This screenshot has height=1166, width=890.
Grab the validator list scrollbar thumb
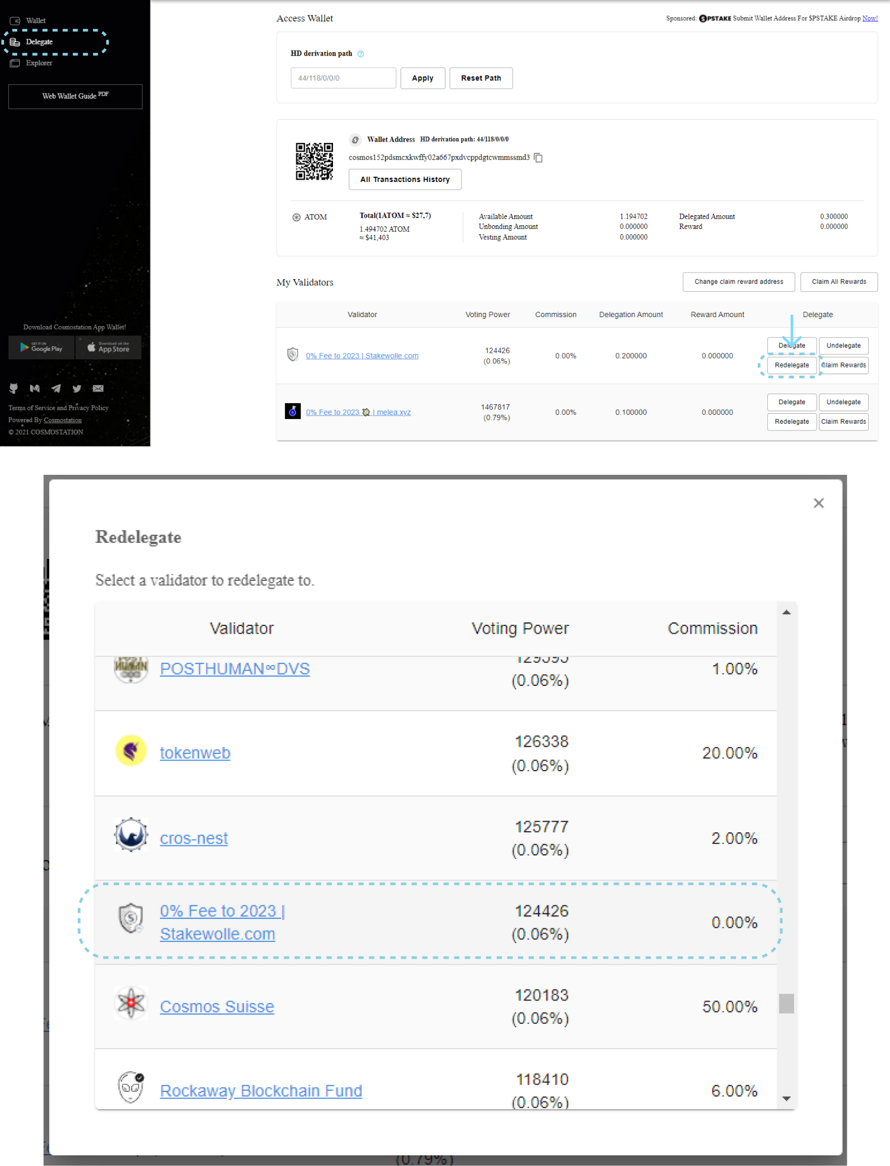pyautogui.click(x=786, y=1004)
